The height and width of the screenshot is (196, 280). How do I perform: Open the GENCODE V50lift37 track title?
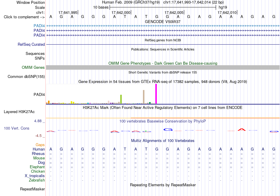162,22
